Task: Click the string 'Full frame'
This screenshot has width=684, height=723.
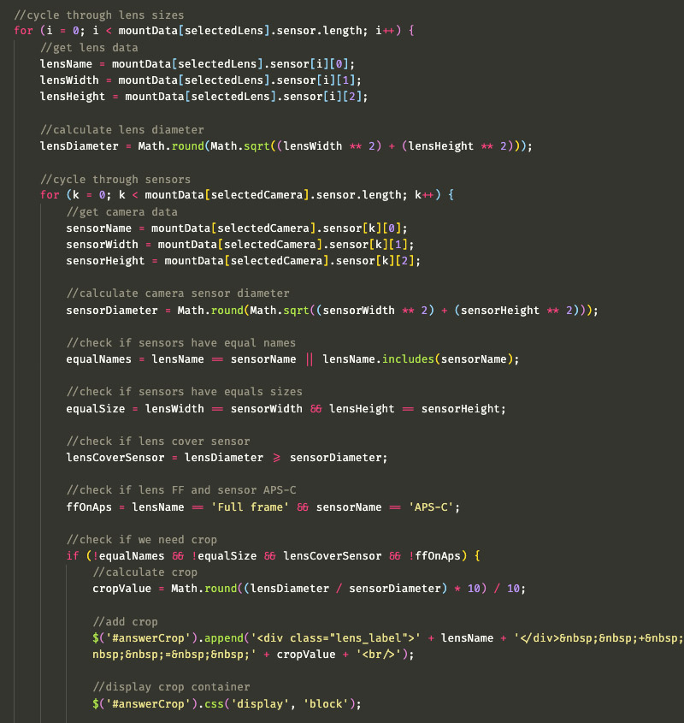Action: click(x=251, y=507)
